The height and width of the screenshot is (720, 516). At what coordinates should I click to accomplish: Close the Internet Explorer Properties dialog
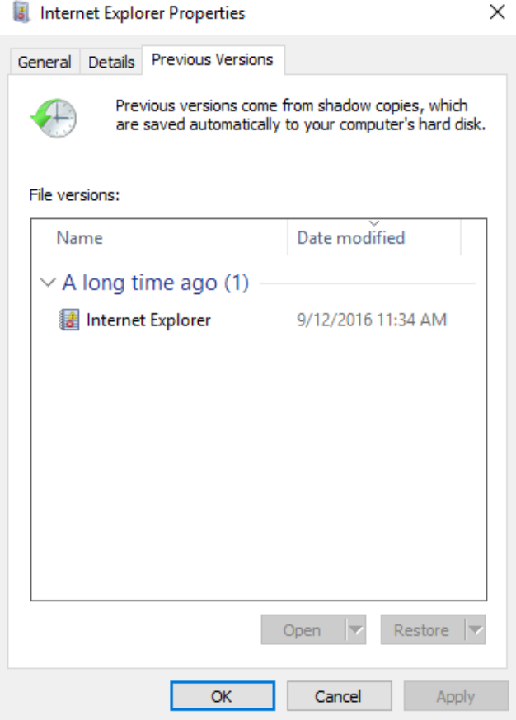pos(497,12)
